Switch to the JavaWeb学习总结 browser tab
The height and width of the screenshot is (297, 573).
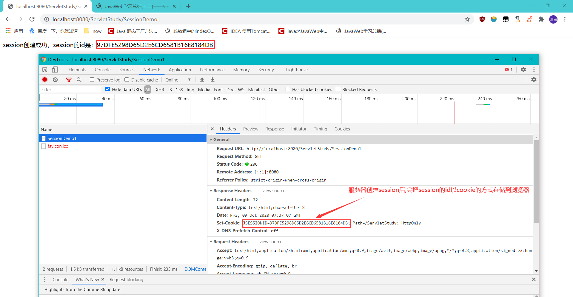[137, 6]
